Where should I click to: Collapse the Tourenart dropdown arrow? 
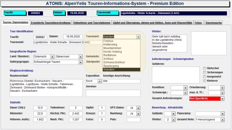pos(138,37)
